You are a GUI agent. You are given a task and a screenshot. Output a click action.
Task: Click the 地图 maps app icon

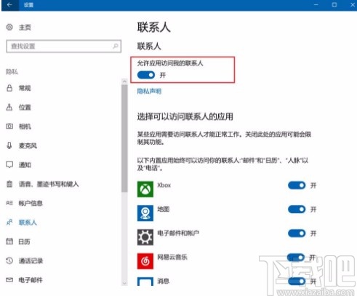pos(145,213)
